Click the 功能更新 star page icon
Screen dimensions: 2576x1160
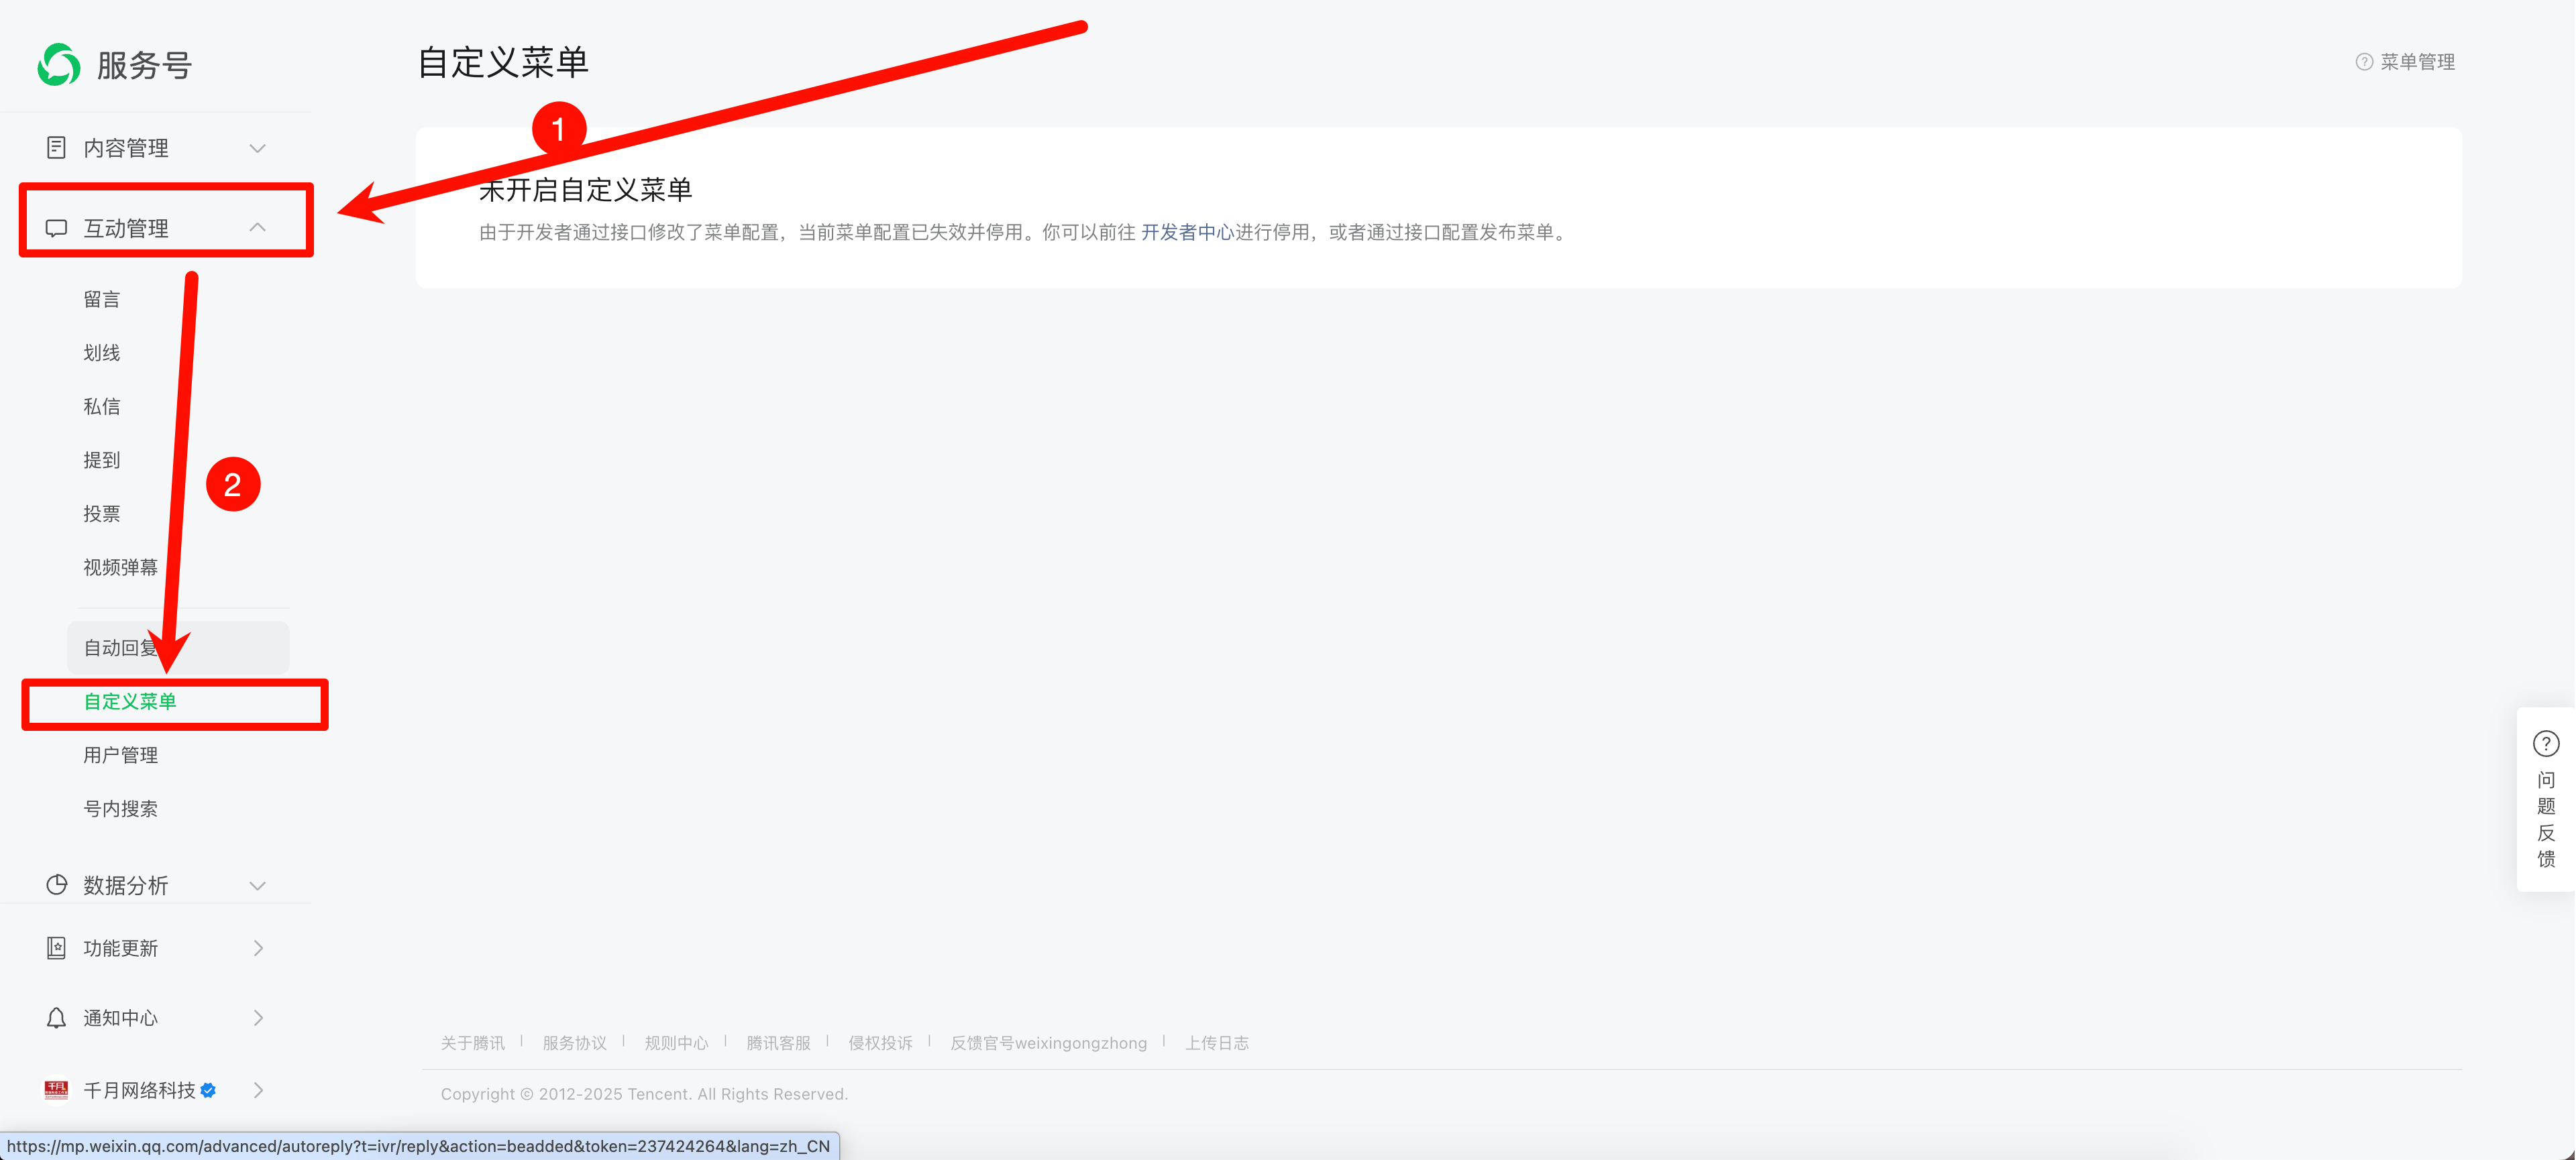point(56,948)
